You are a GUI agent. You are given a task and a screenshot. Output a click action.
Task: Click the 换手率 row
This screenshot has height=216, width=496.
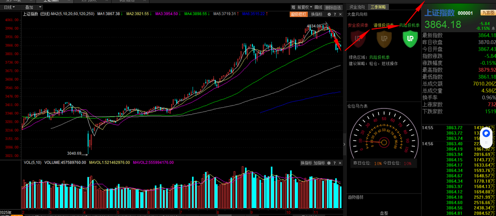tap(459, 98)
